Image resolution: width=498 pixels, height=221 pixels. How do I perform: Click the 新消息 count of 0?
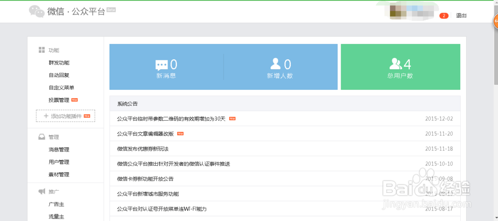(174, 64)
